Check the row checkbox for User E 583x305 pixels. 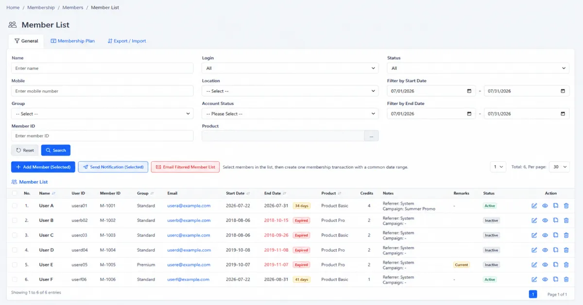(x=15, y=265)
